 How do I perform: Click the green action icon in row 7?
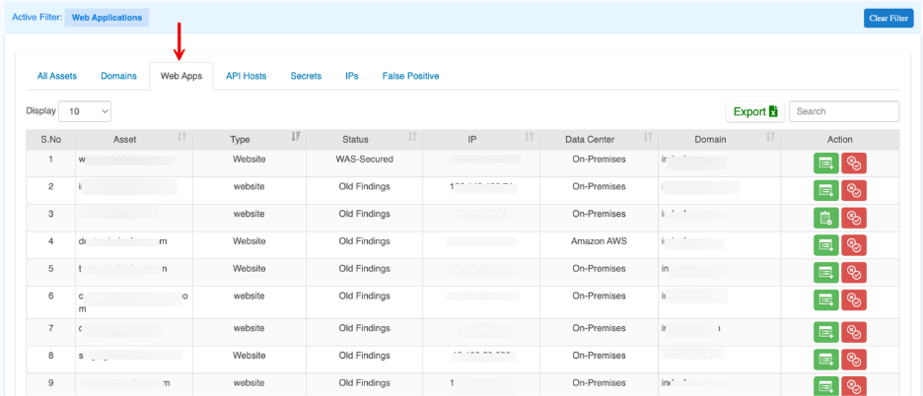[x=826, y=334]
